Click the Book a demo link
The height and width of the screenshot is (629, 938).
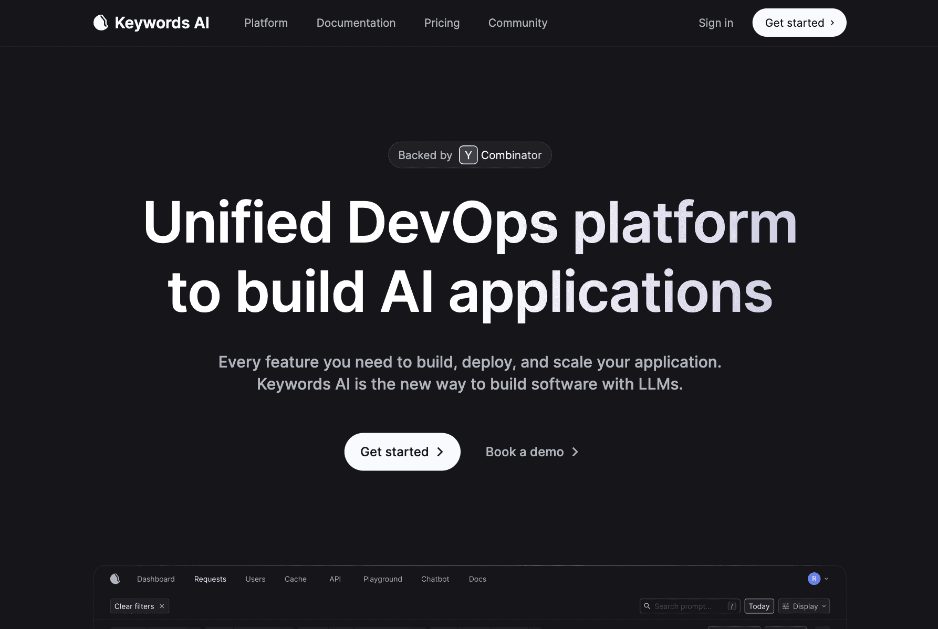click(x=525, y=452)
